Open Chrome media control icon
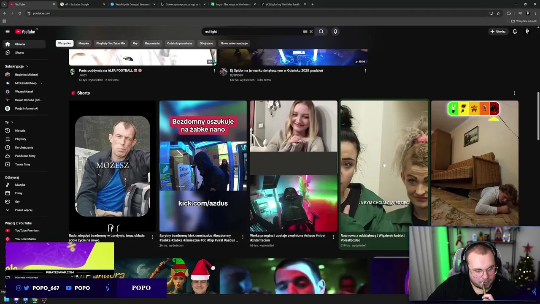540x304 pixels. click(x=520, y=13)
